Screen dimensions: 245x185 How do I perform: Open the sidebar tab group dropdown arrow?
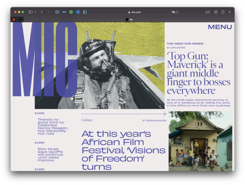click(36, 12)
